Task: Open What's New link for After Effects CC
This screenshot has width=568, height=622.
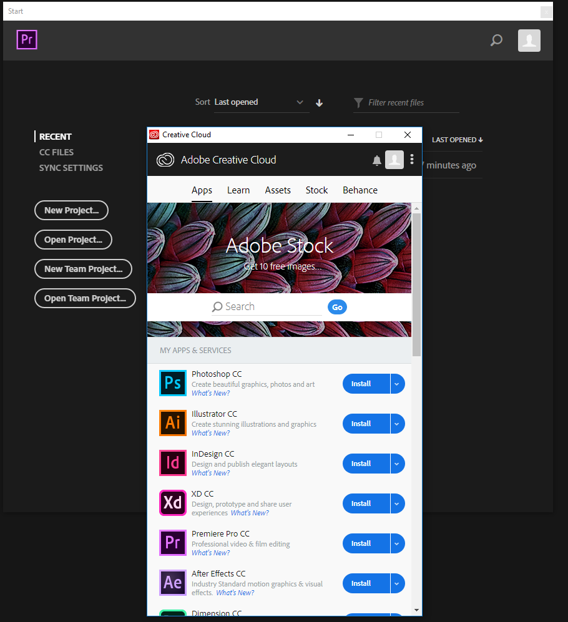Action: pos(235,593)
